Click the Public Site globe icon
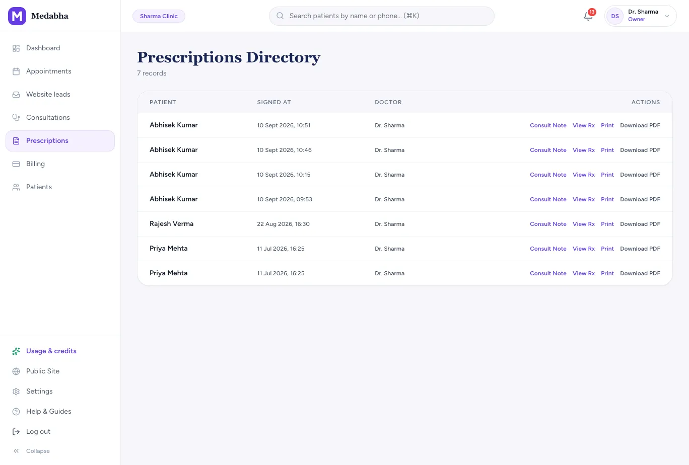 click(x=16, y=371)
